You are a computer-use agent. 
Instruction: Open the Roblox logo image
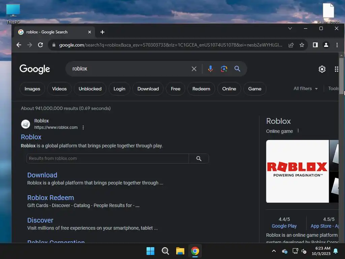pyautogui.click(x=297, y=171)
